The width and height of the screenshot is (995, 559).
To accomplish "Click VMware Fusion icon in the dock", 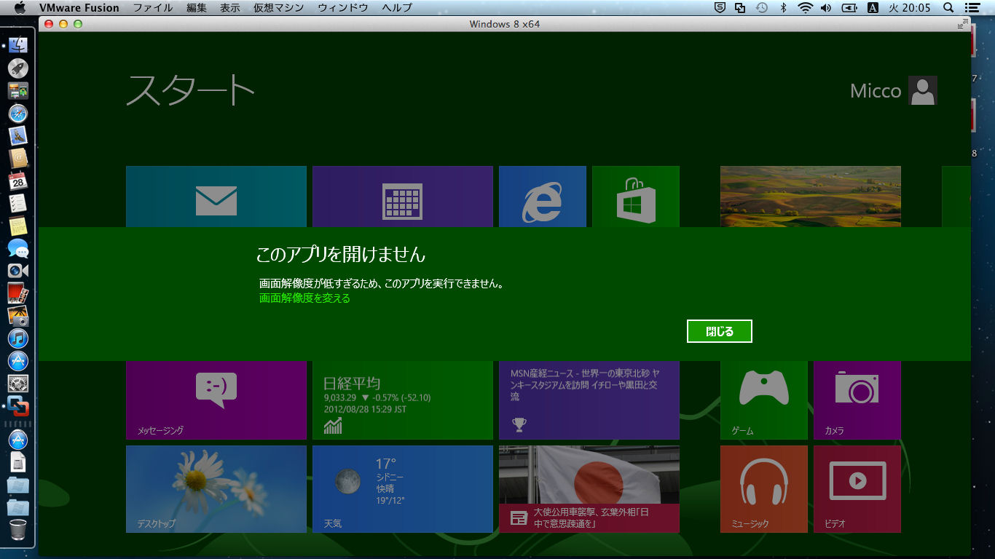I will (x=18, y=406).
